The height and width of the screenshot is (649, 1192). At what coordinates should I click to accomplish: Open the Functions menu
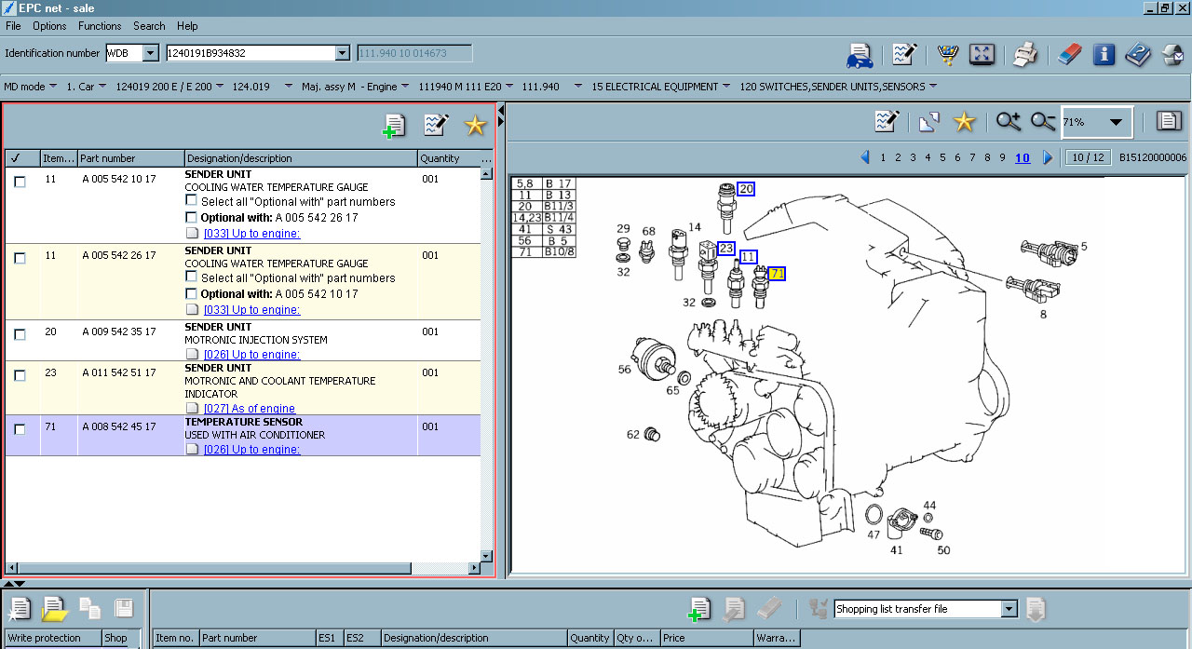click(x=100, y=26)
